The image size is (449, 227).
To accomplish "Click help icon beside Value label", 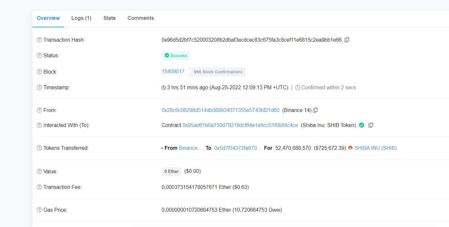I will tap(40, 172).
